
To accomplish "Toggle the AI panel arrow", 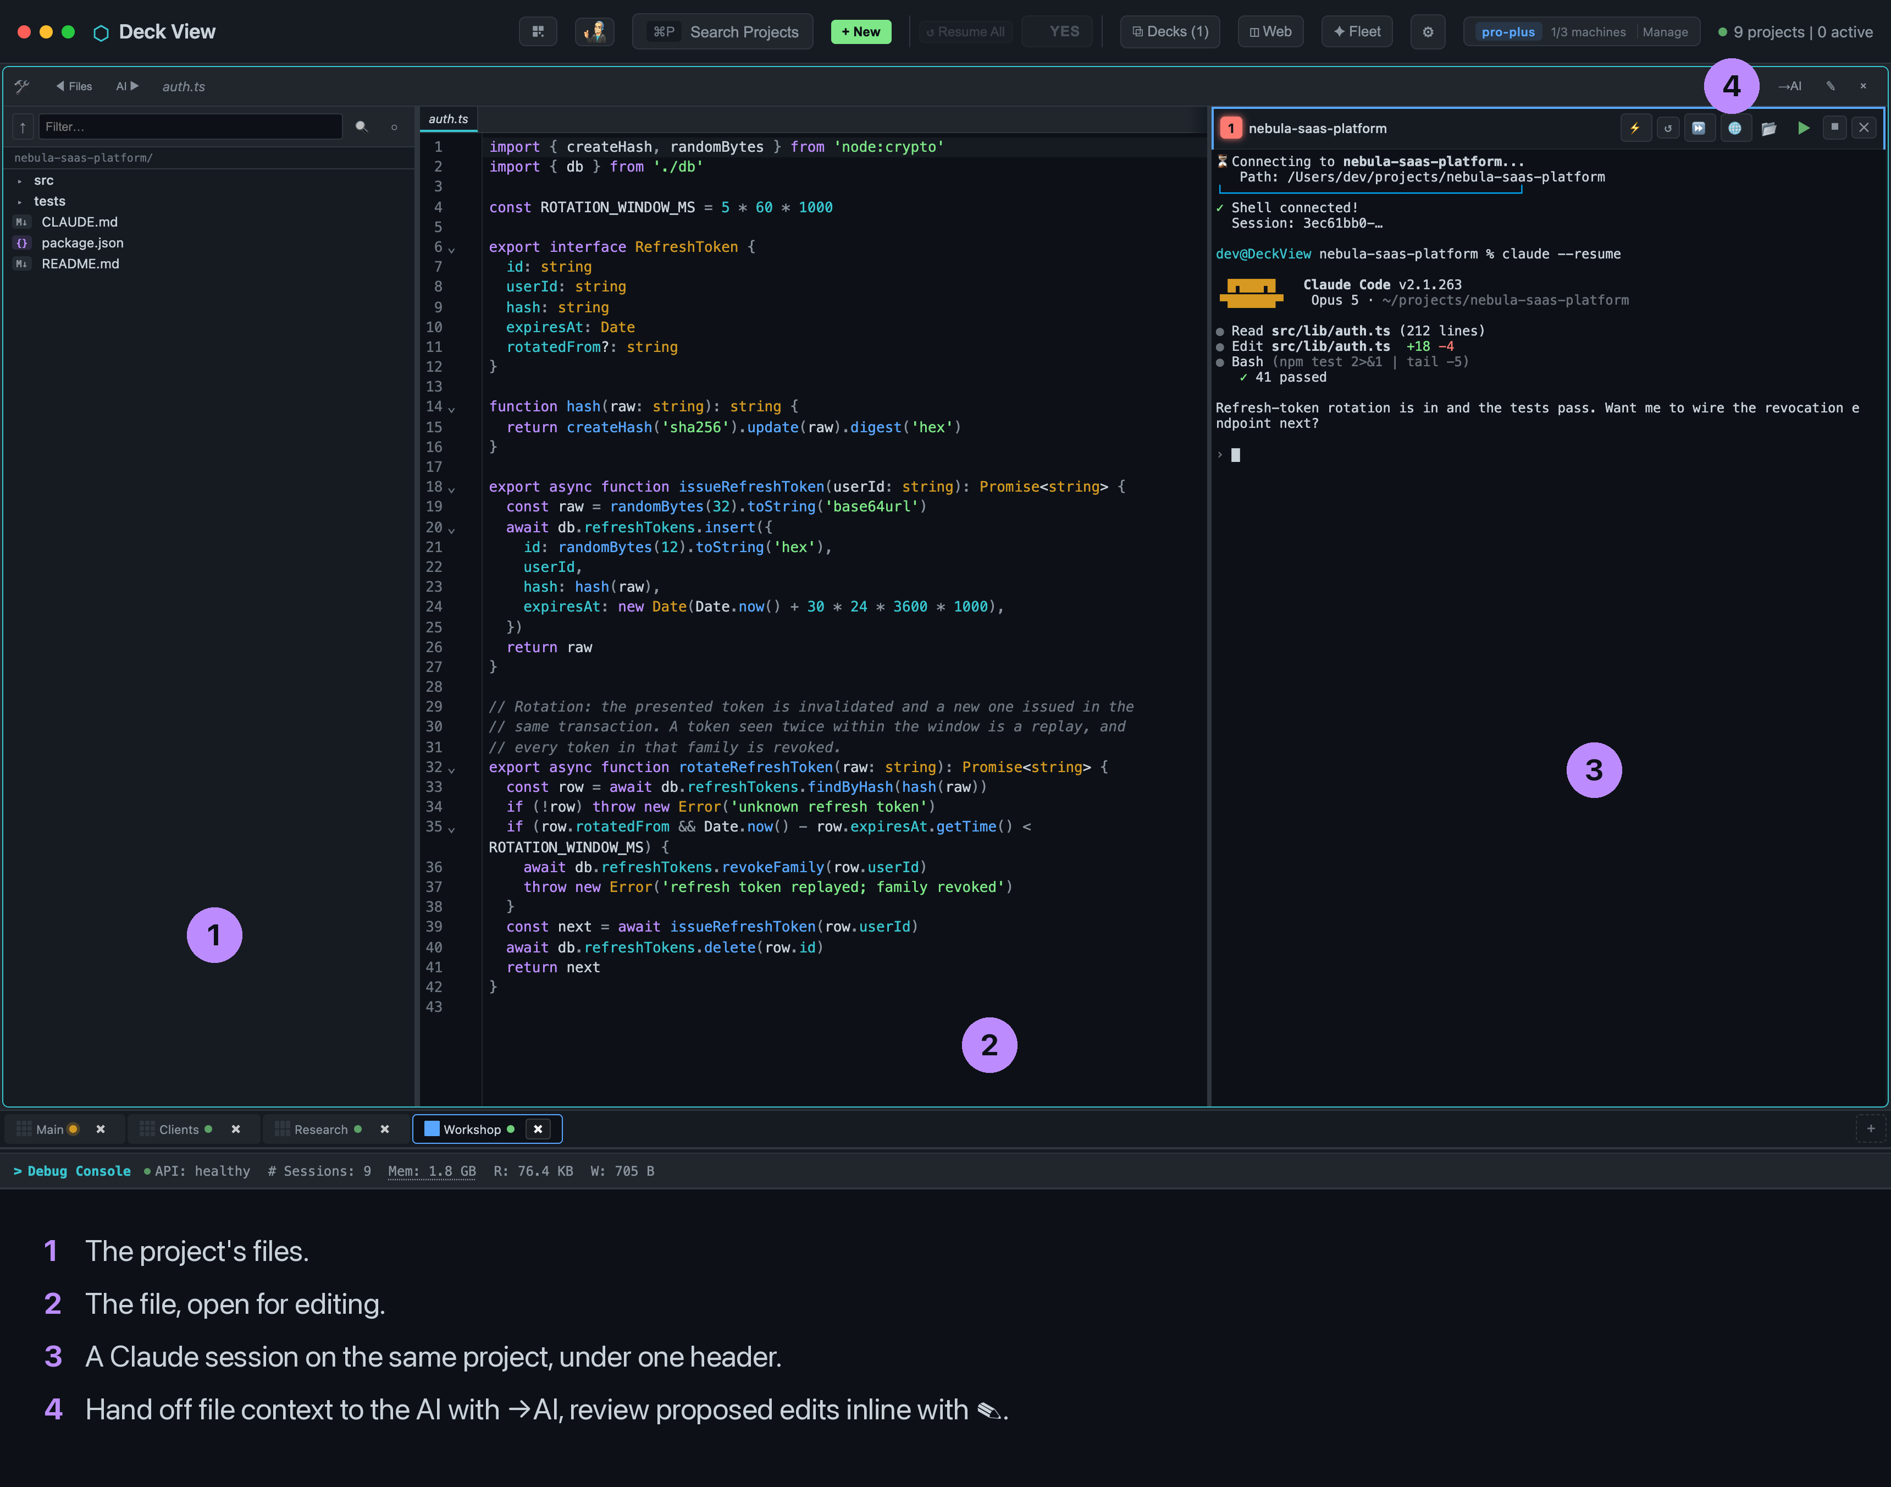I will pos(127,86).
